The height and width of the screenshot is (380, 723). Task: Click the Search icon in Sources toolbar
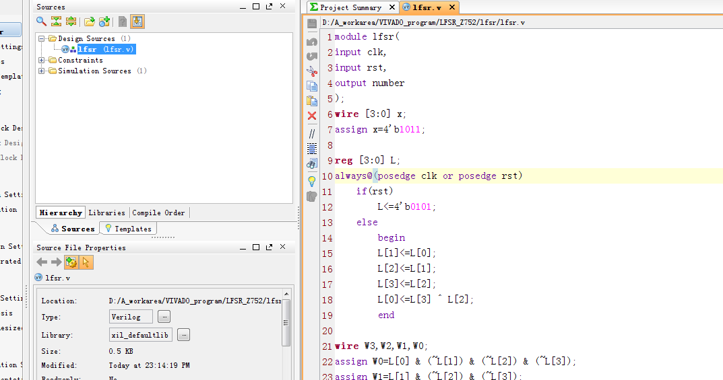[x=42, y=22]
